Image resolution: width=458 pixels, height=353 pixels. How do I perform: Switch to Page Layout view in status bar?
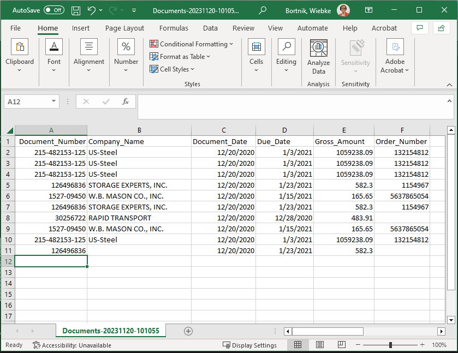click(x=320, y=345)
